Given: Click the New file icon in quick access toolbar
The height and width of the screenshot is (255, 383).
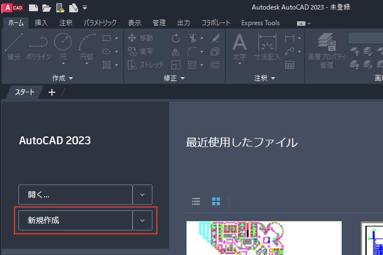Looking at the screenshot, I should tap(33, 8).
